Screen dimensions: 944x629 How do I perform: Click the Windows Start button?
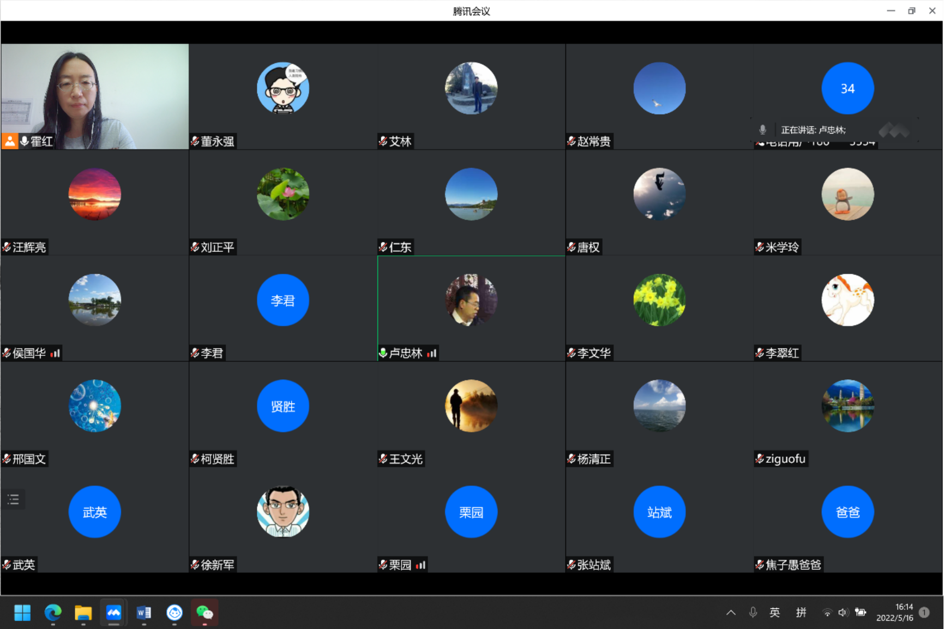22,613
